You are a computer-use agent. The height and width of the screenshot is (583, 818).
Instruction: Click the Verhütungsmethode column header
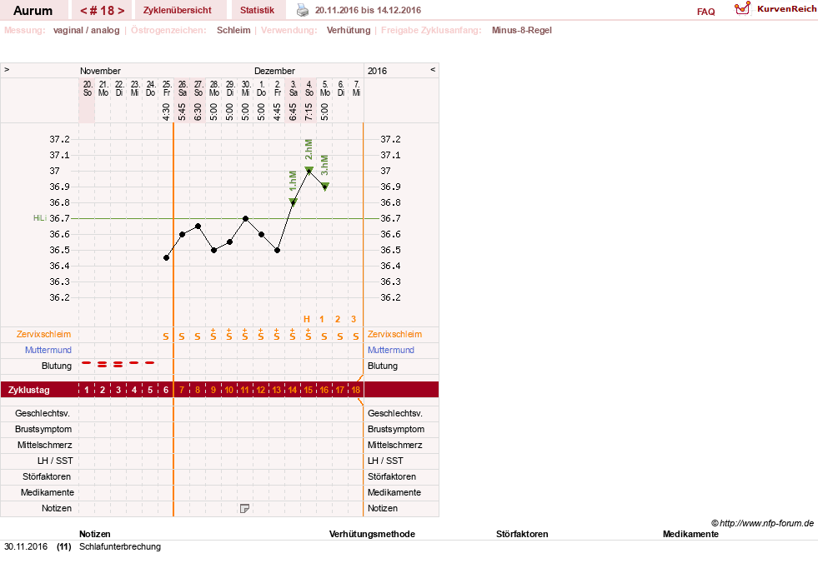coord(372,534)
